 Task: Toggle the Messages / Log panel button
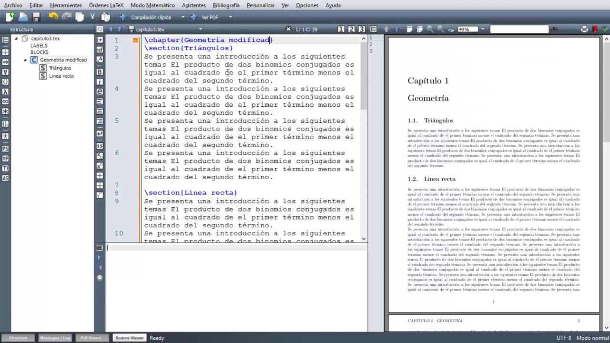click(x=55, y=338)
